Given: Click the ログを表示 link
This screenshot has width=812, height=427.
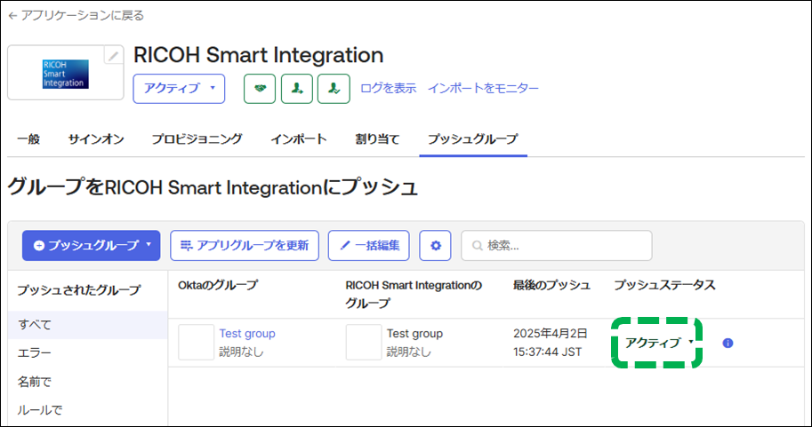Looking at the screenshot, I should 389,89.
